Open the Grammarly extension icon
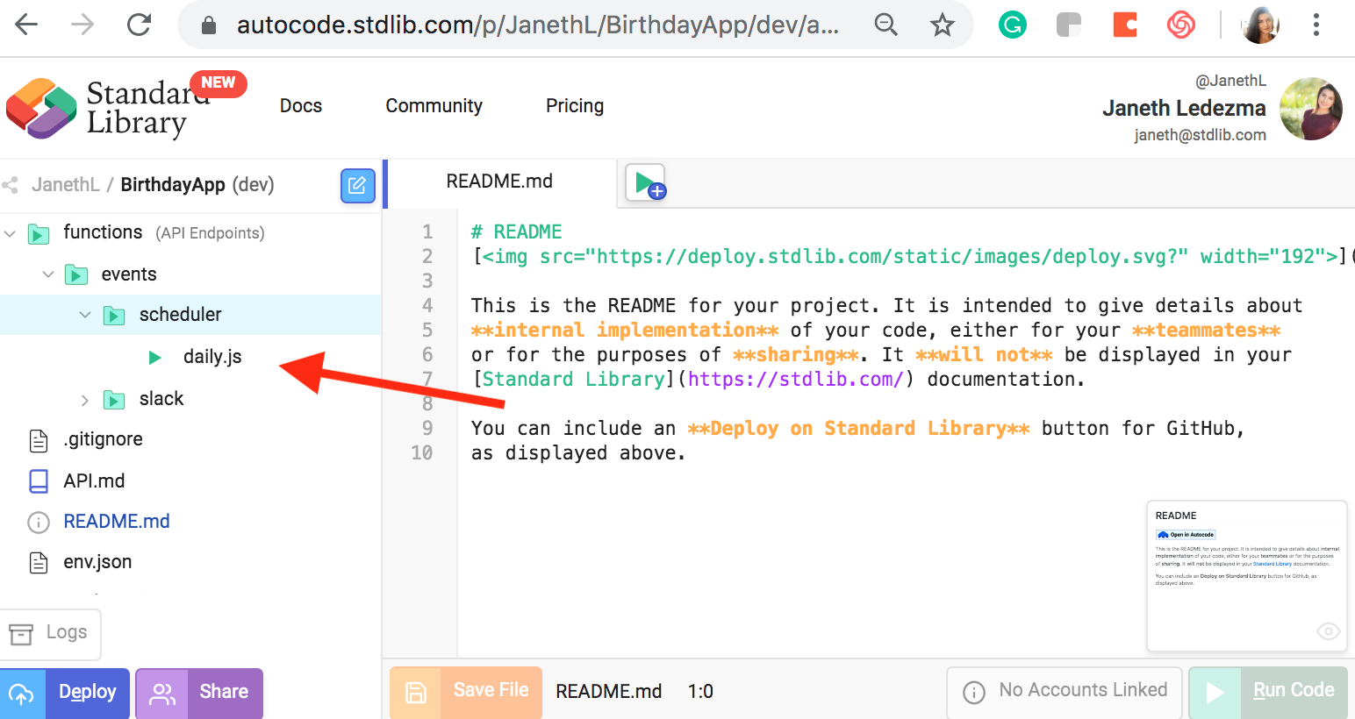 click(1013, 25)
